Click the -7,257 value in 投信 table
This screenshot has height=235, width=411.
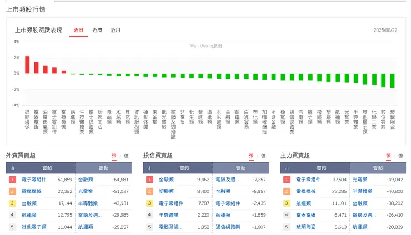pyautogui.click(x=259, y=180)
